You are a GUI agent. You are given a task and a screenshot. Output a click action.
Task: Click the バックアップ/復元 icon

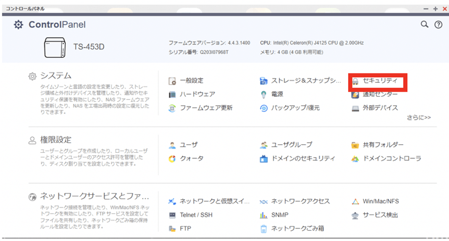tap(263, 108)
